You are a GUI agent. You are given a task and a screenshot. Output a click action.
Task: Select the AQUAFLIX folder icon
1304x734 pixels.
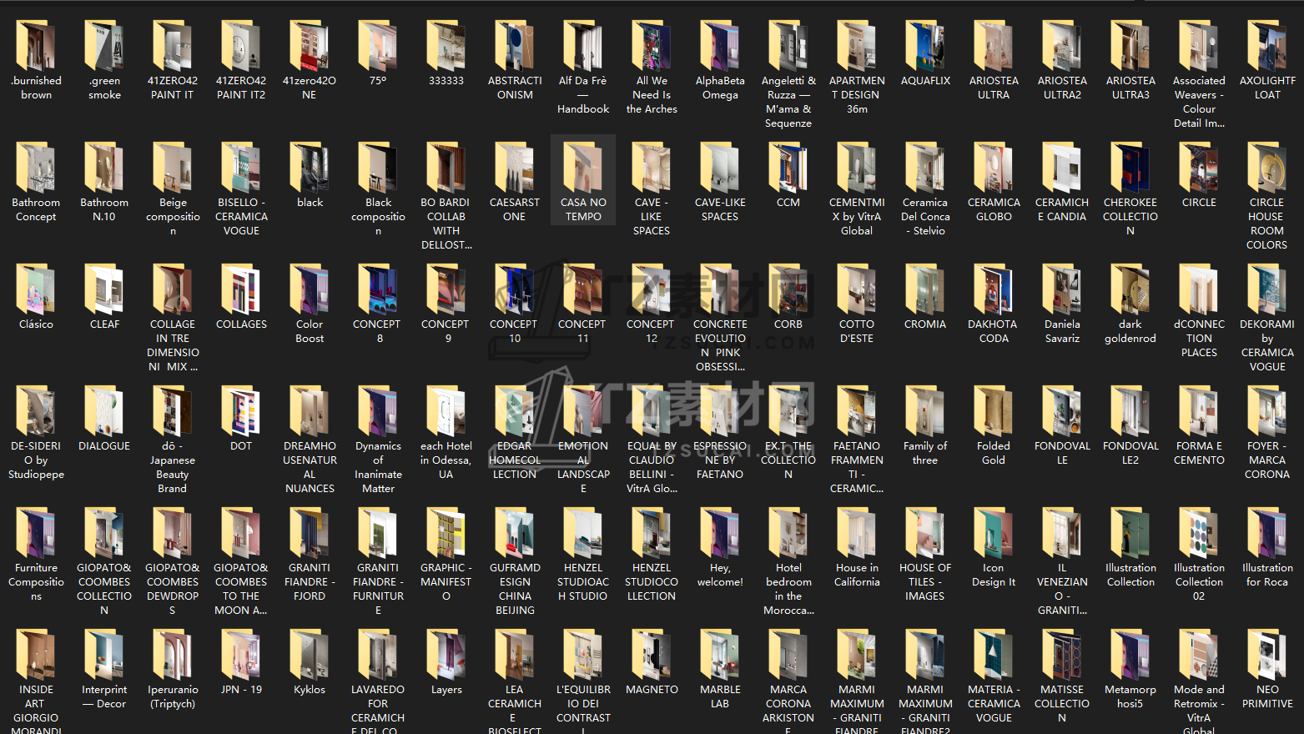[x=925, y=46]
